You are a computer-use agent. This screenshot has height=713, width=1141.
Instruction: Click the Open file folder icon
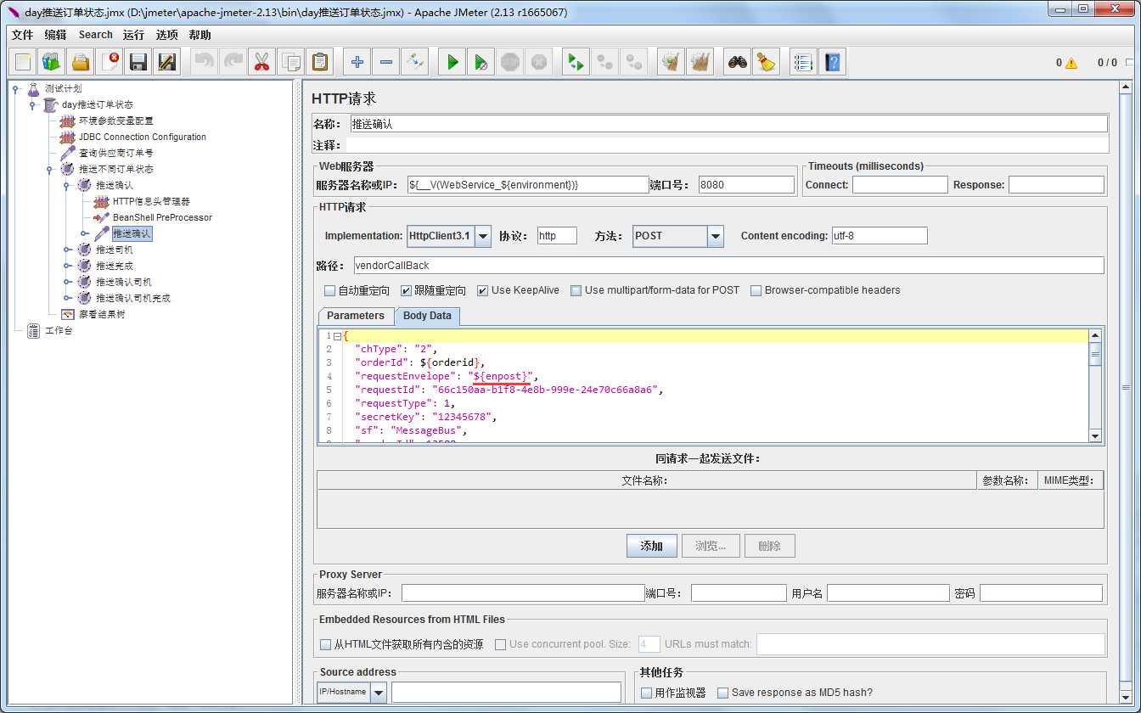pyautogui.click(x=81, y=62)
